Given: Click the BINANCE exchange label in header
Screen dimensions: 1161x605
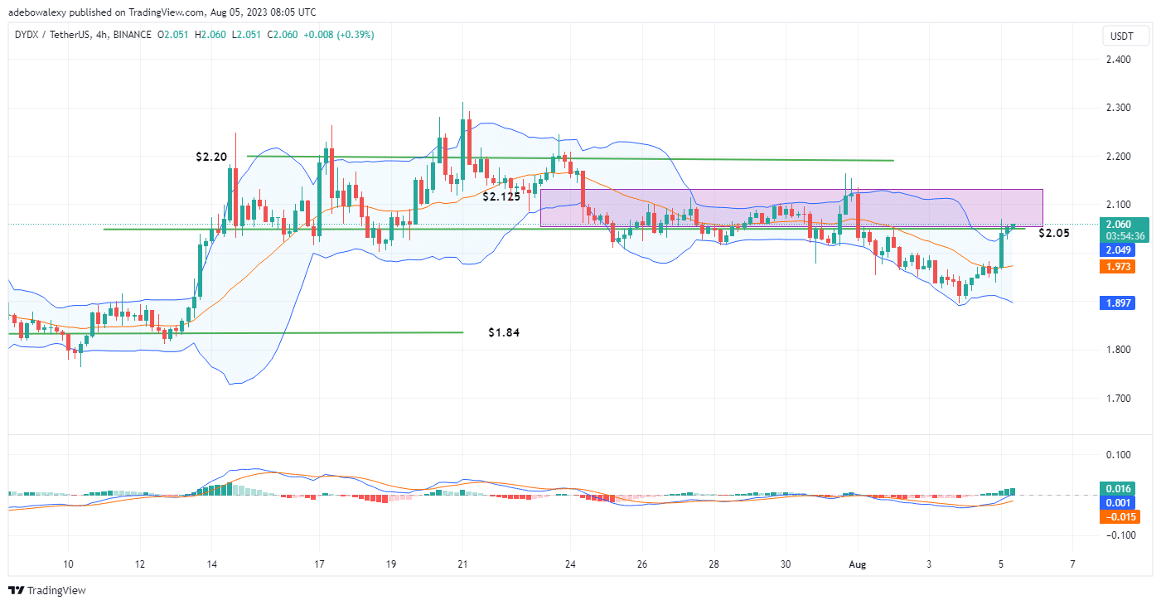Looking at the screenshot, I should tap(133, 35).
